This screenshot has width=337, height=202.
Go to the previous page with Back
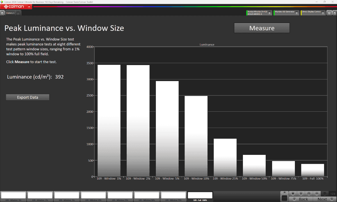(x=300, y=199)
